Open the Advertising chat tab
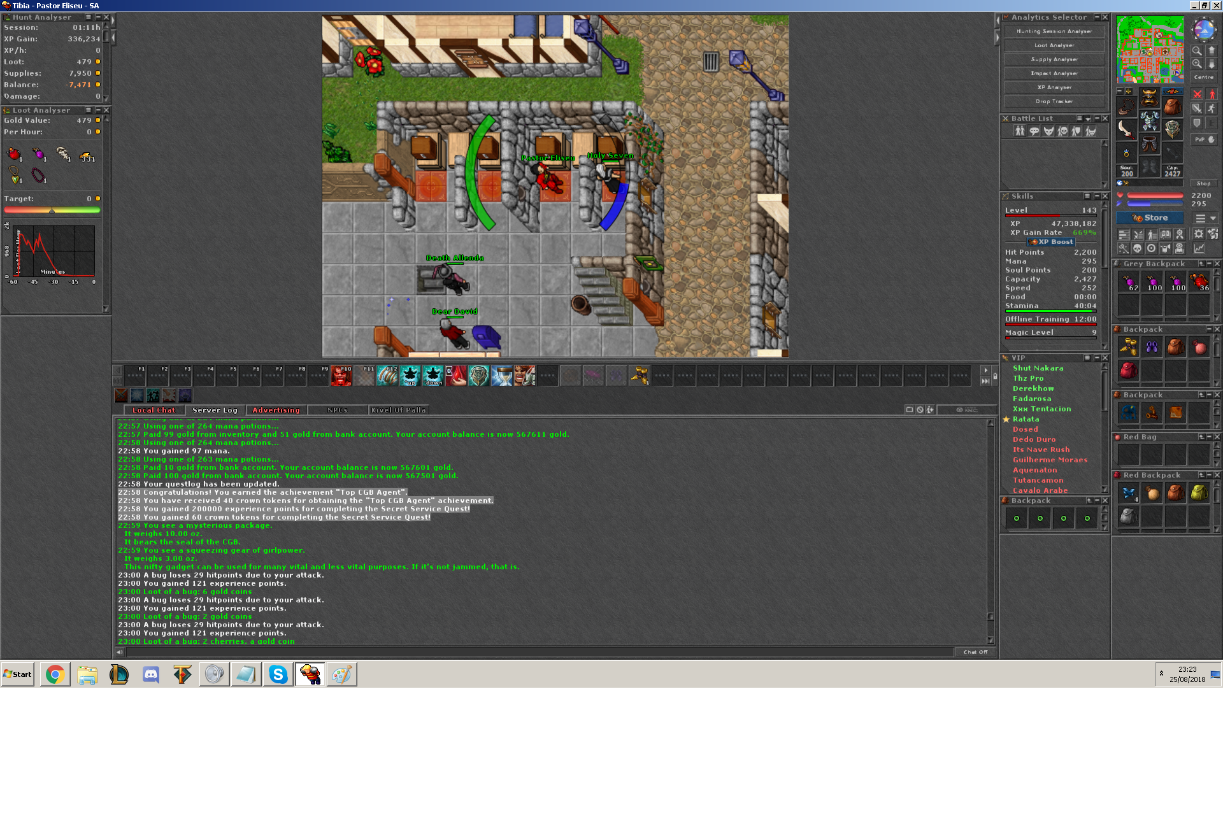1223x824 pixels. 276,410
